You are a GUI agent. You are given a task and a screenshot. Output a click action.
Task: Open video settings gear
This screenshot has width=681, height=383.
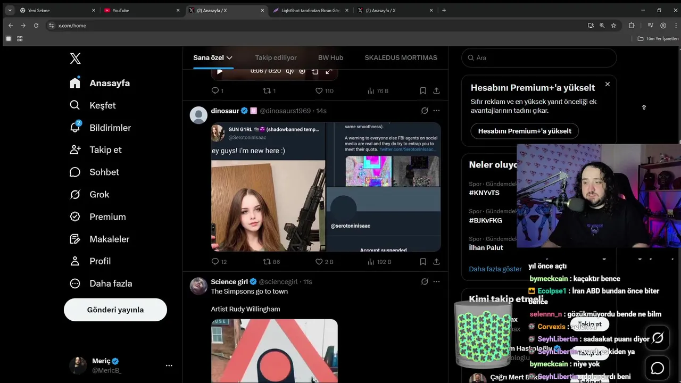[x=302, y=71]
